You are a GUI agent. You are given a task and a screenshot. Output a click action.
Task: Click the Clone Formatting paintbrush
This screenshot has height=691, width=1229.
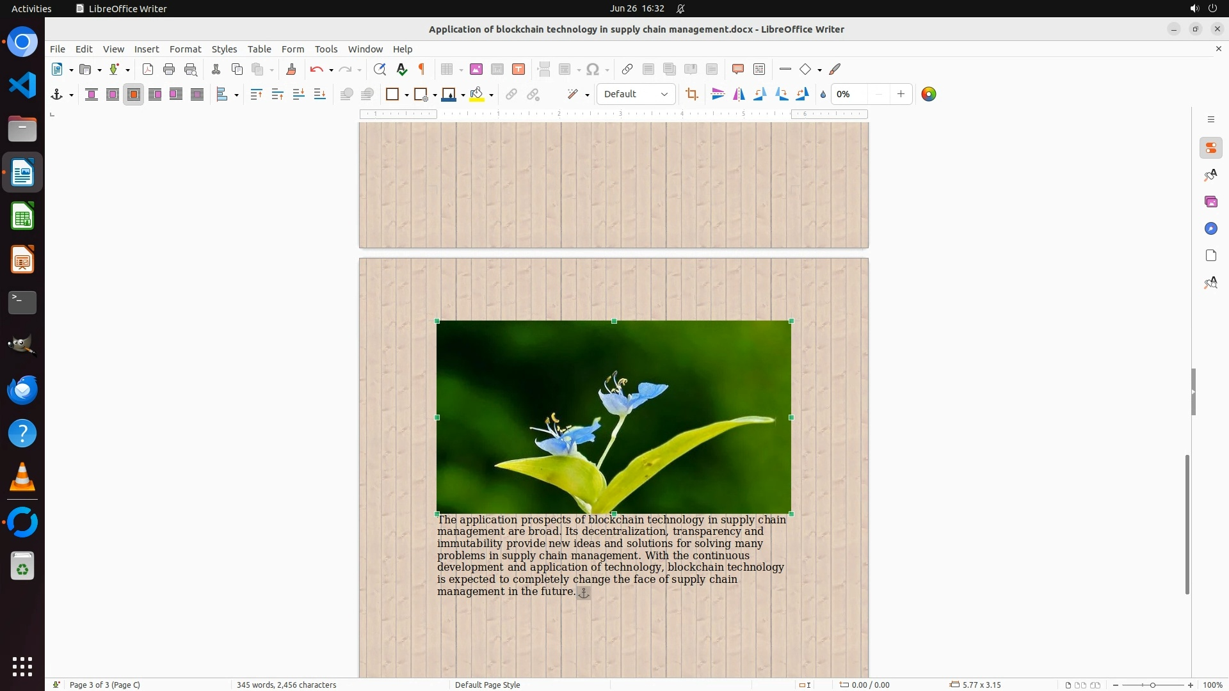291,69
